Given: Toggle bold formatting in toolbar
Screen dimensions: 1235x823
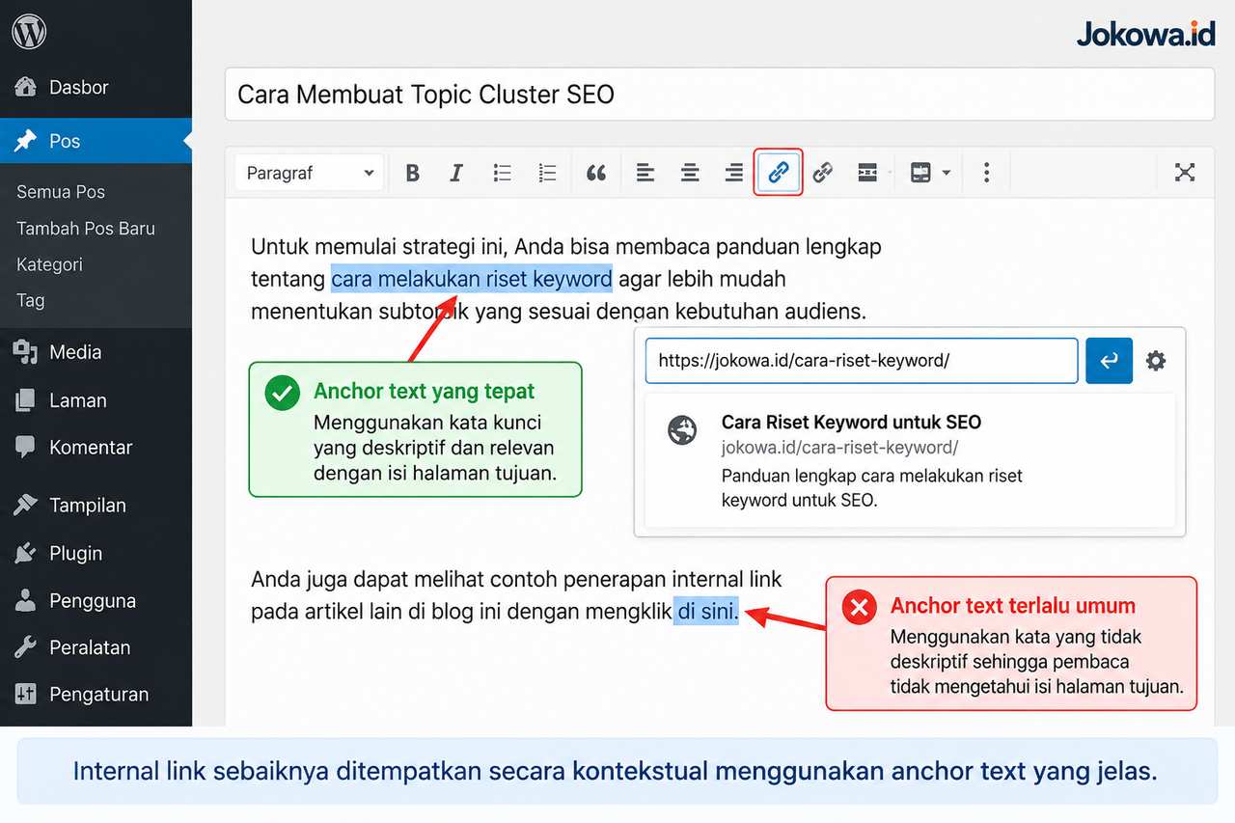Looking at the screenshot, I should tap(413, 173).
